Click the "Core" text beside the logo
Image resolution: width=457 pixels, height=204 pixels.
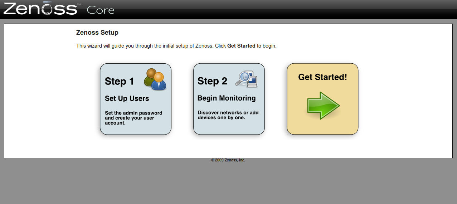(101, 10)
